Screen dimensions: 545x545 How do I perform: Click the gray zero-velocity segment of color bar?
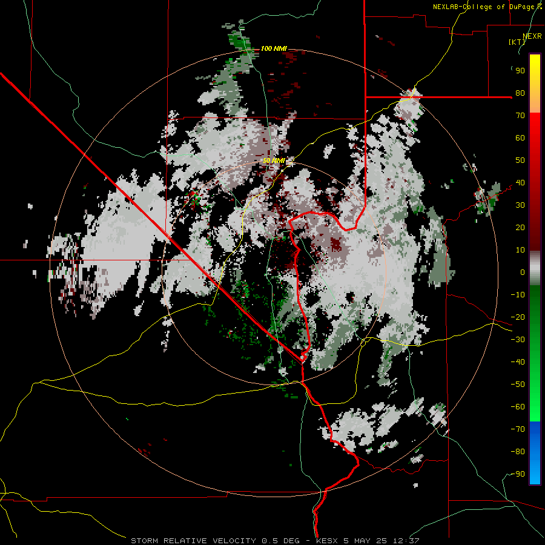(535, 269)
